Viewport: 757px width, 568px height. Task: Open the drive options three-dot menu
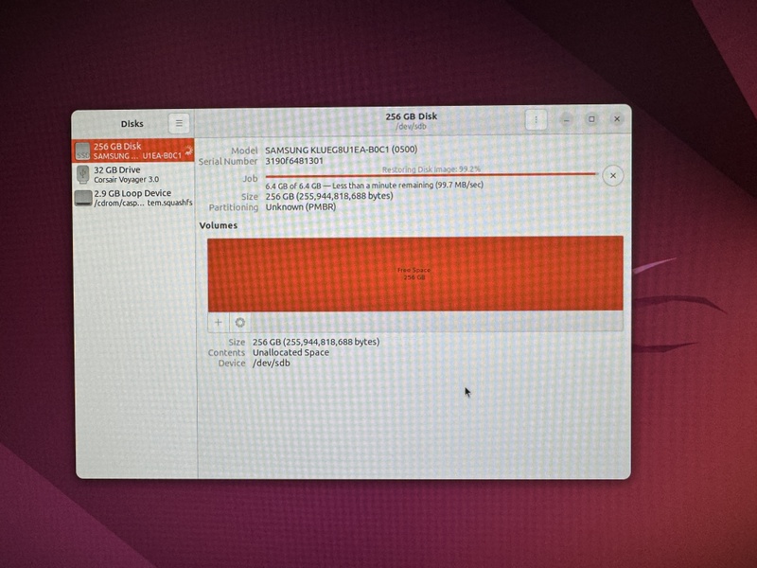pos(536,119)
